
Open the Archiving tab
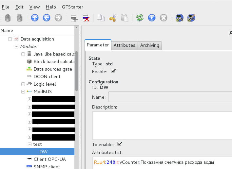pos(149,45)
